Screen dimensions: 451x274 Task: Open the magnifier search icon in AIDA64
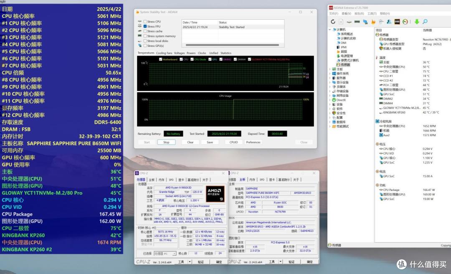click(425, 22)
